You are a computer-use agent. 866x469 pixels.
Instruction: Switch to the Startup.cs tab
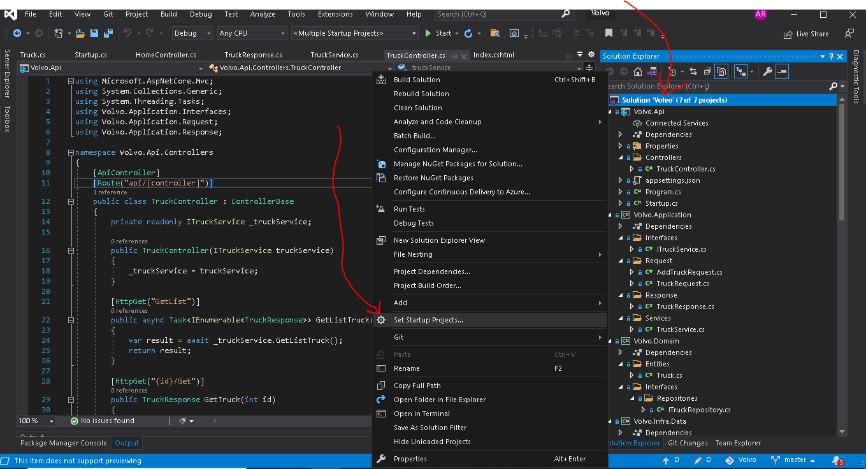click(x=90, y=55)
